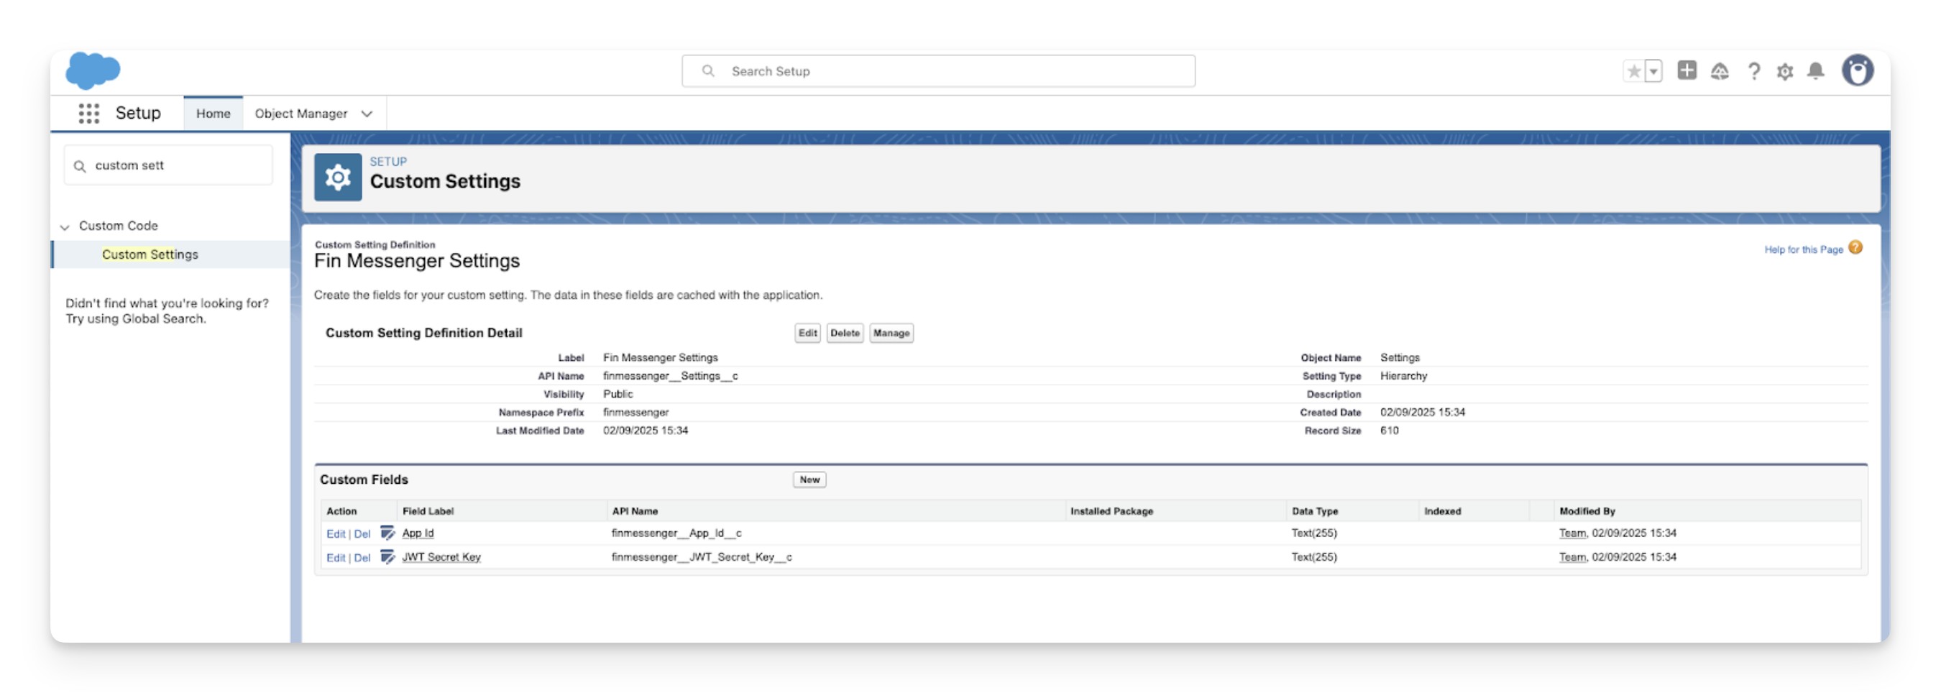Click the orange help icon for this page
1941x693 pixels.
(x=1855, y=248)
